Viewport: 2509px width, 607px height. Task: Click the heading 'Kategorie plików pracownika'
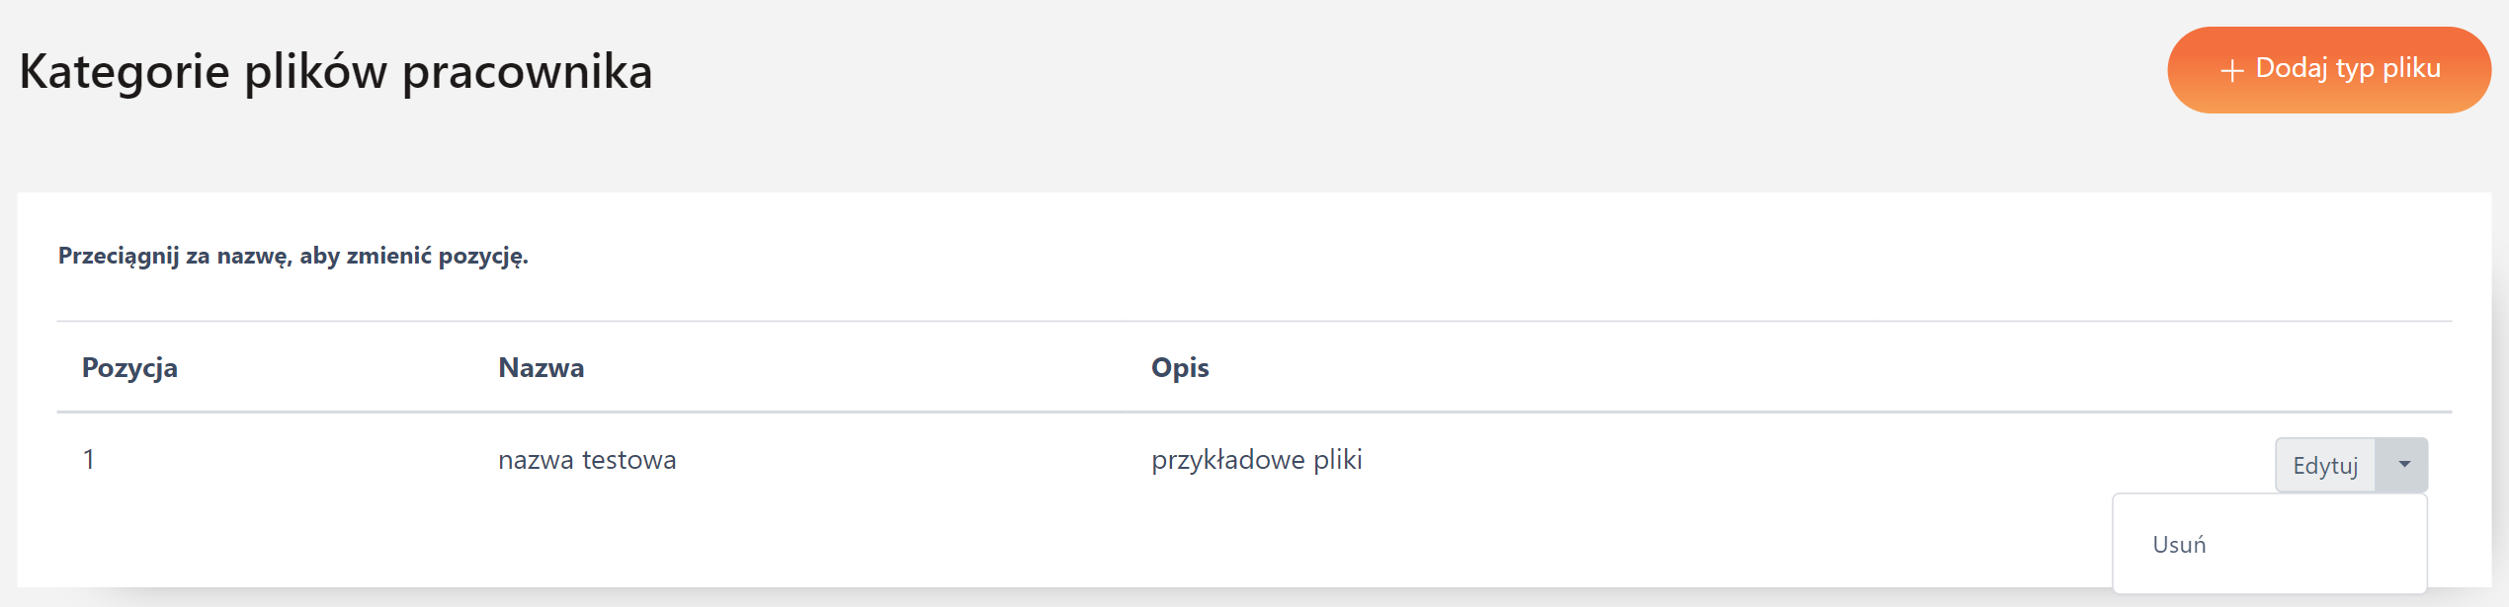(336, 72)
